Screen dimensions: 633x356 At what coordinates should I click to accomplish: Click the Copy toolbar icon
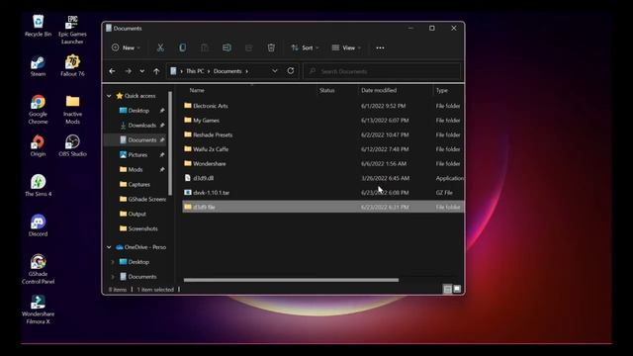coord(182,47)
